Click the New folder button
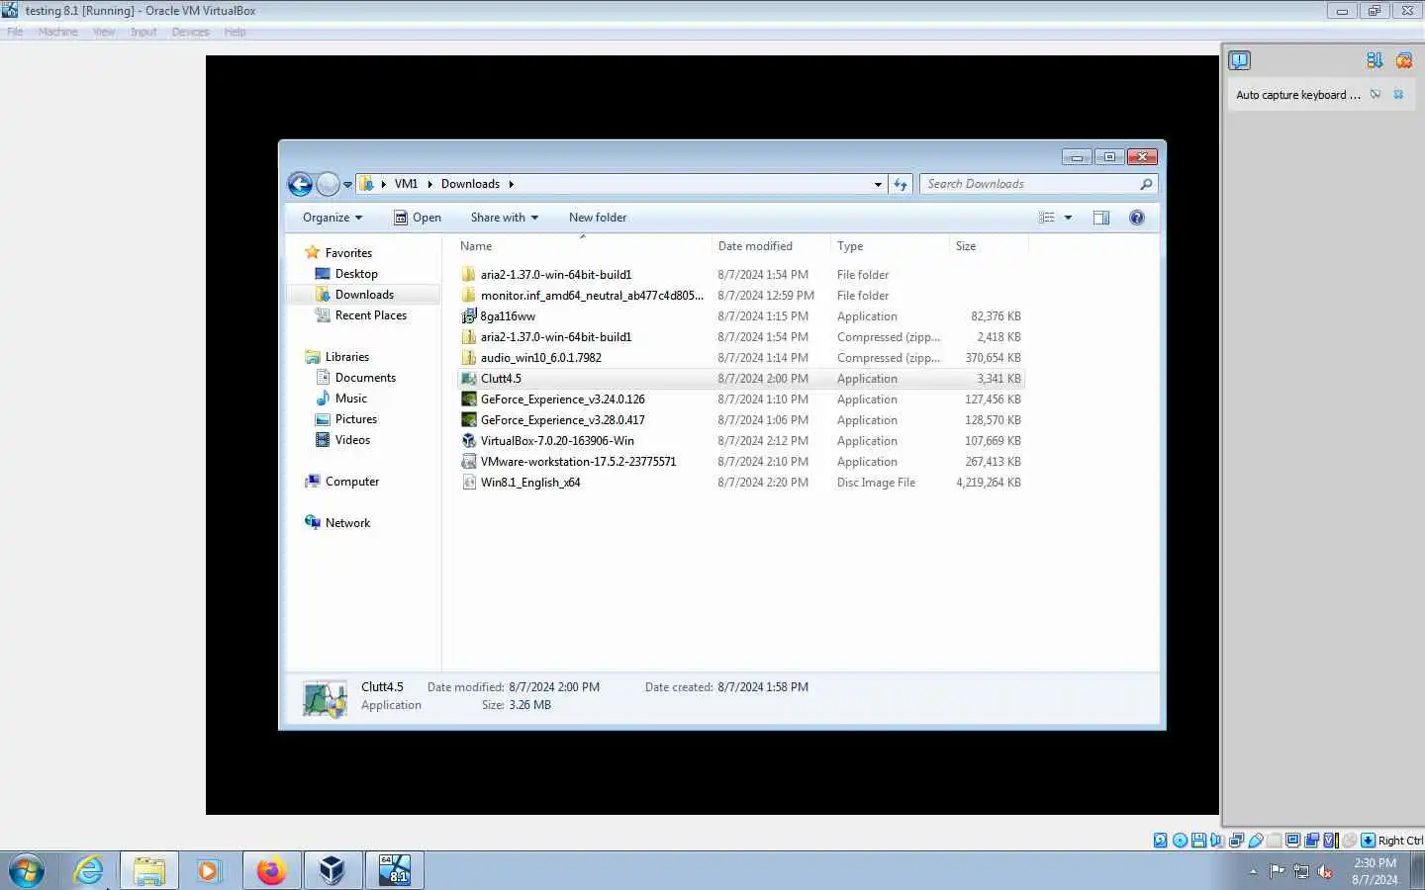Image resolution: width=1425 pixels, height=890 pixels. pyautogui.click(x=598, y=218)
